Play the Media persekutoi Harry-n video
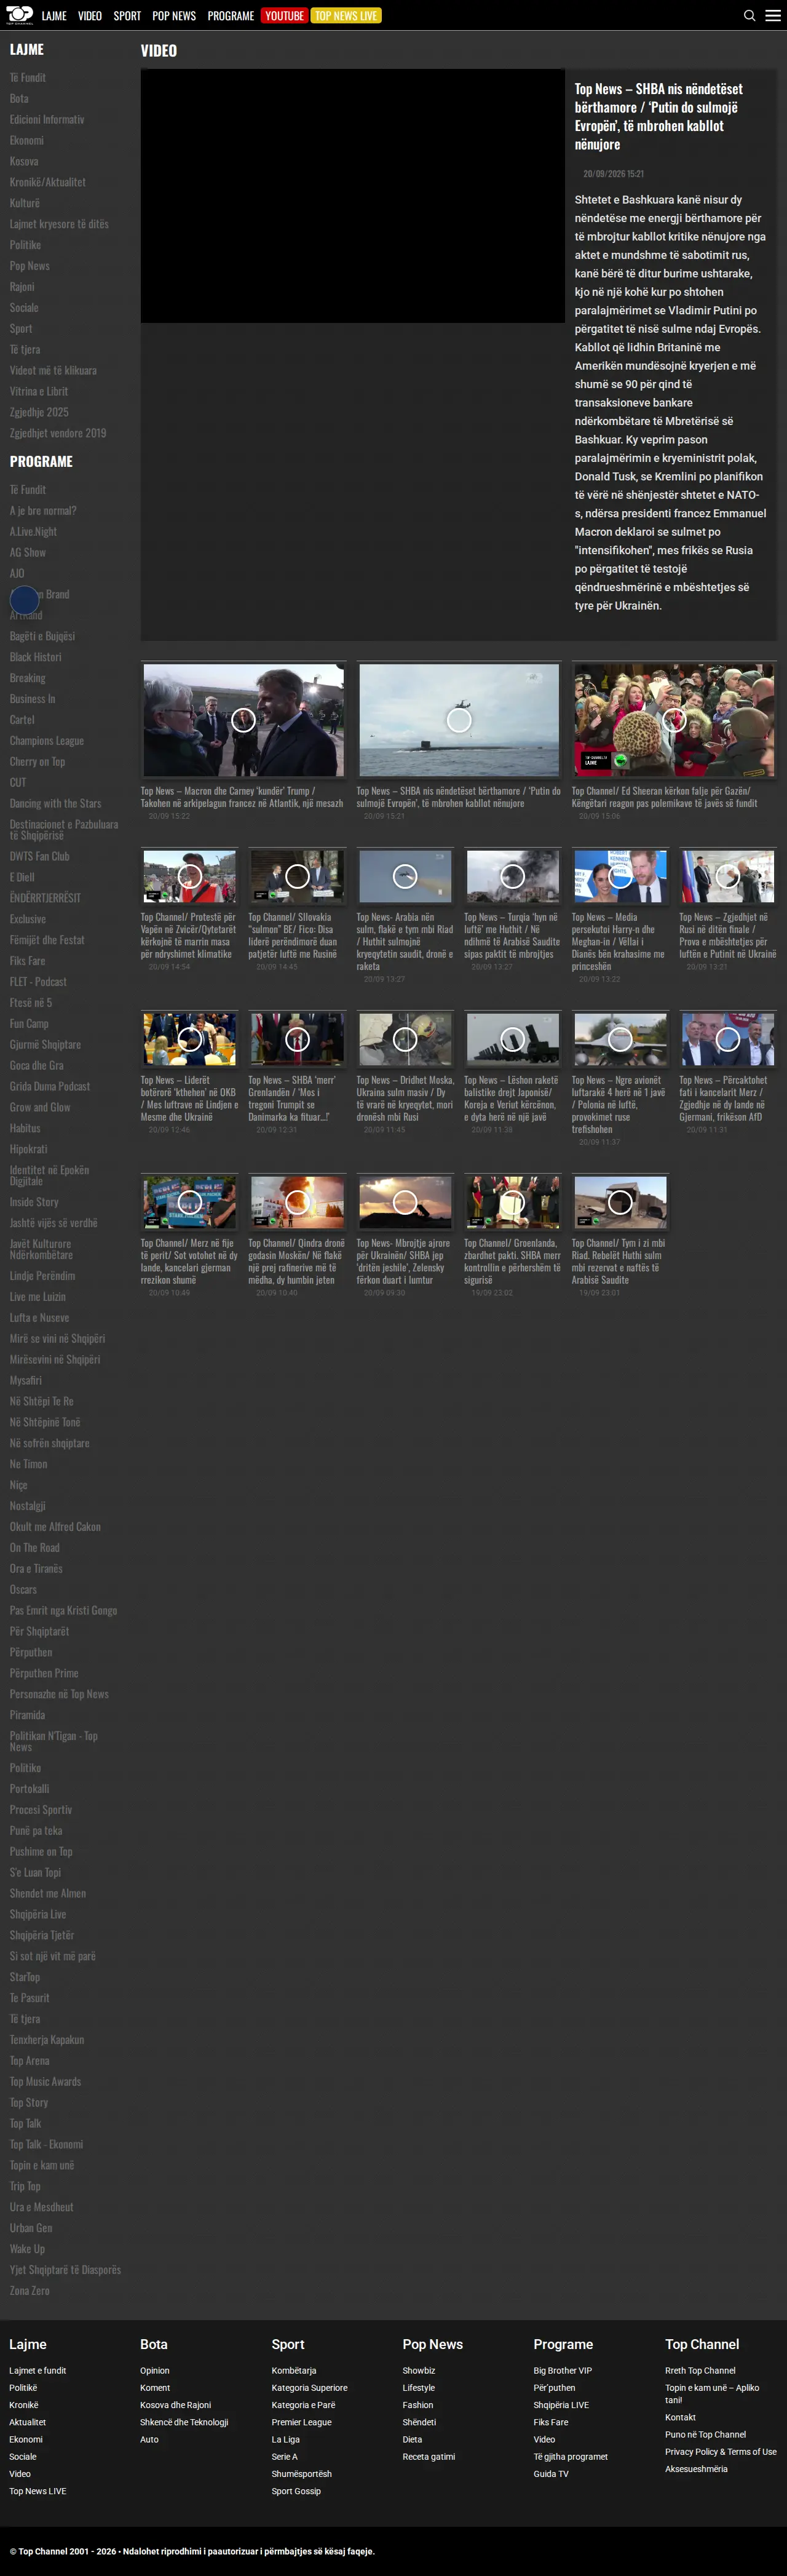The image size is (787, 2576). (x=620, y=877)
